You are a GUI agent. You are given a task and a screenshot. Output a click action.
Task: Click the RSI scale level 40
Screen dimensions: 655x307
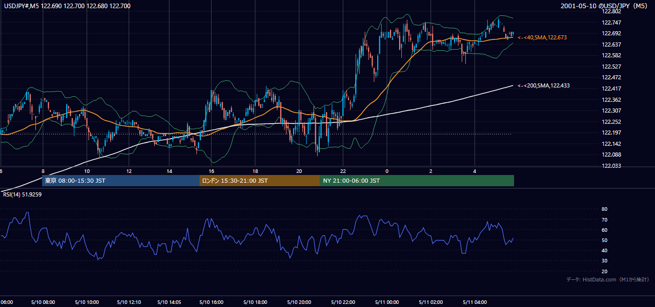click(x=604, y=250)
